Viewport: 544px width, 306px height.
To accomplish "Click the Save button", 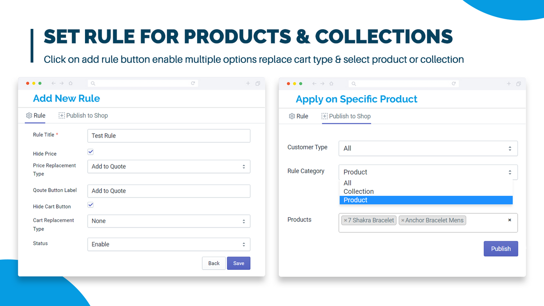I will click(238, 263).
